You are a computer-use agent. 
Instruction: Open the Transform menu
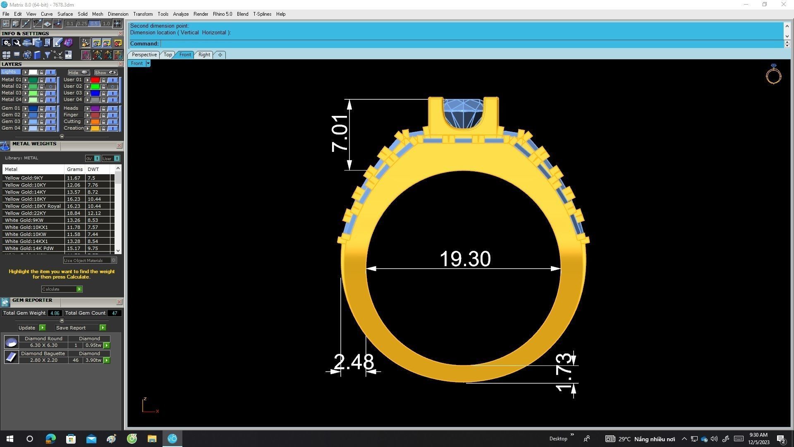click(143, 14)
